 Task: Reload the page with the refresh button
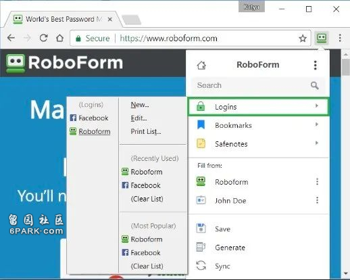tap(43, 38)
